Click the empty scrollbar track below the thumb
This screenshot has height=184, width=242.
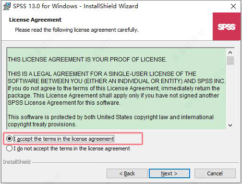tap(230, 93)
